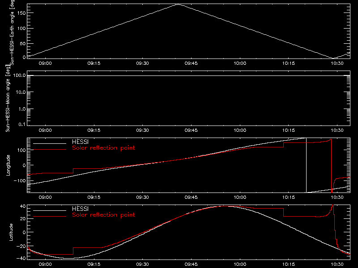This screenshot has width=358, height=268.
Task: Click 10:30 tick label of Latitude panel
Action: point(337,264)
